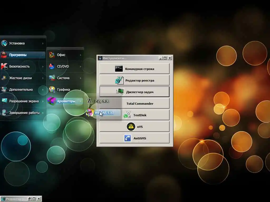Click the uVS lightning icon

(x=131, y=127)
